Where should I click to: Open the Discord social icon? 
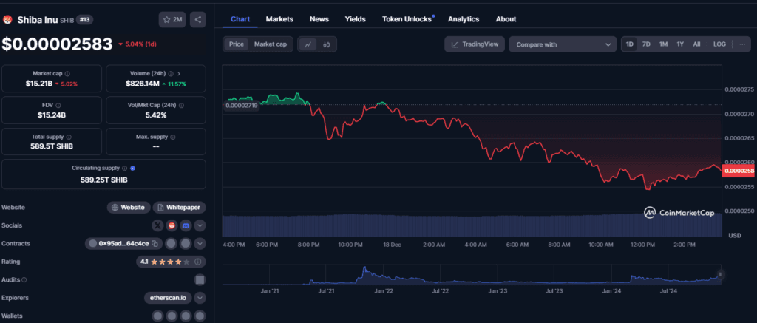click(x=186, y=225)
